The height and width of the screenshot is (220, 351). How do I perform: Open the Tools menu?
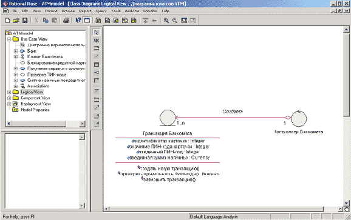pyautogui.click(x=115, y=11)
